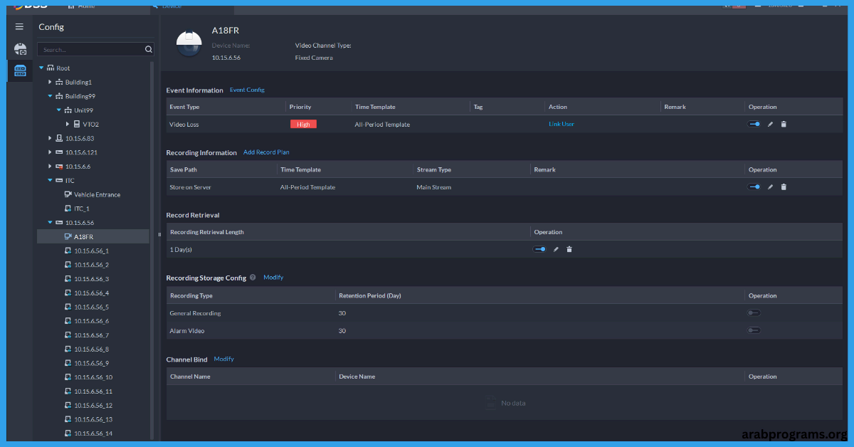Collapse the Unit99 tree node
Screen dimensions: 854x447
59,110
